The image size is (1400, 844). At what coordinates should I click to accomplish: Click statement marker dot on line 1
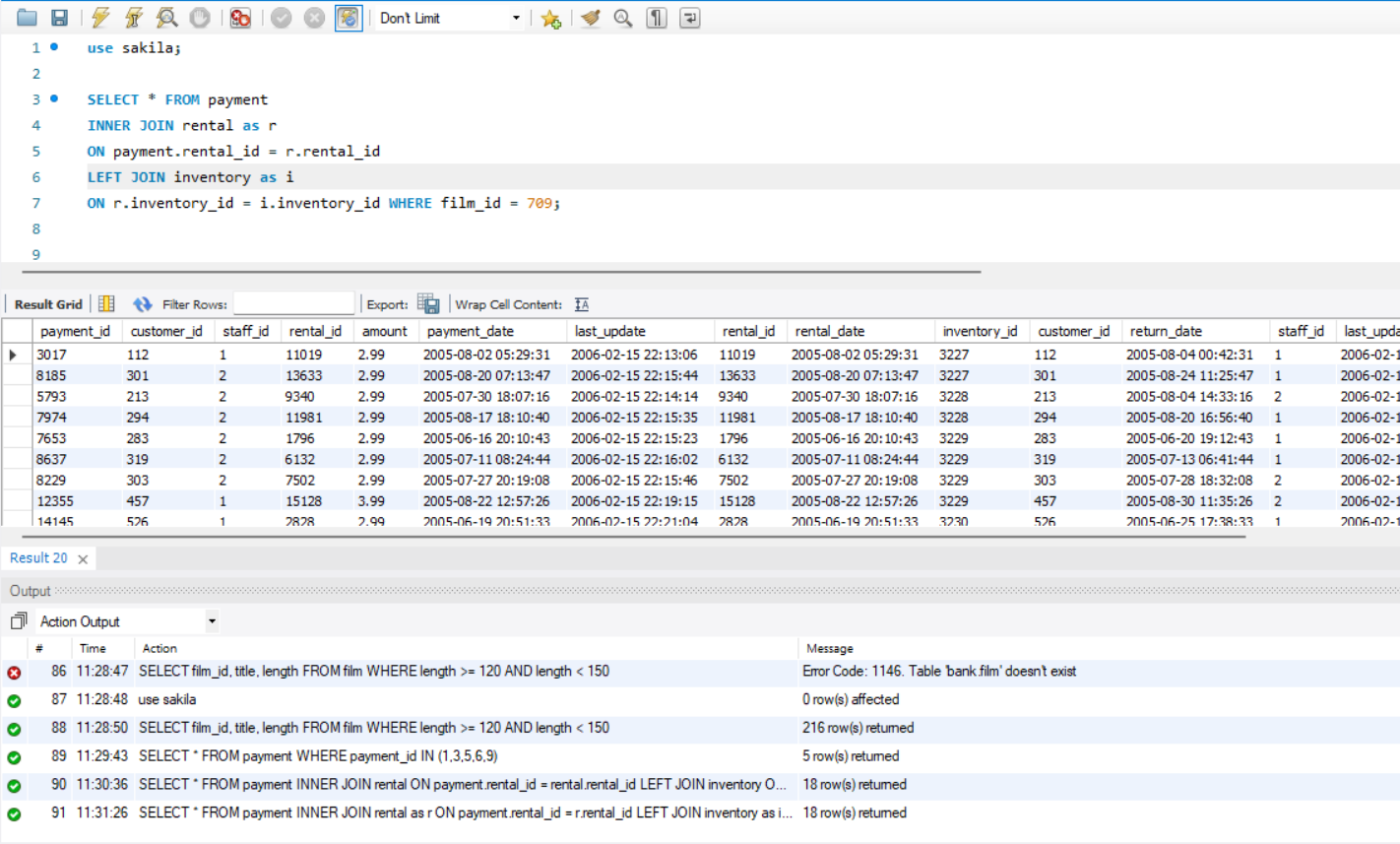click(54, 46)
